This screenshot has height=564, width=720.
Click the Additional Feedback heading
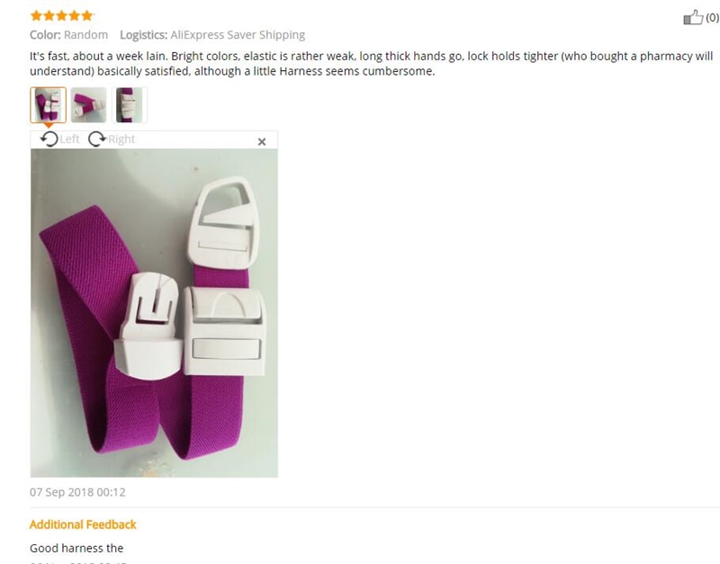point(83,524)
